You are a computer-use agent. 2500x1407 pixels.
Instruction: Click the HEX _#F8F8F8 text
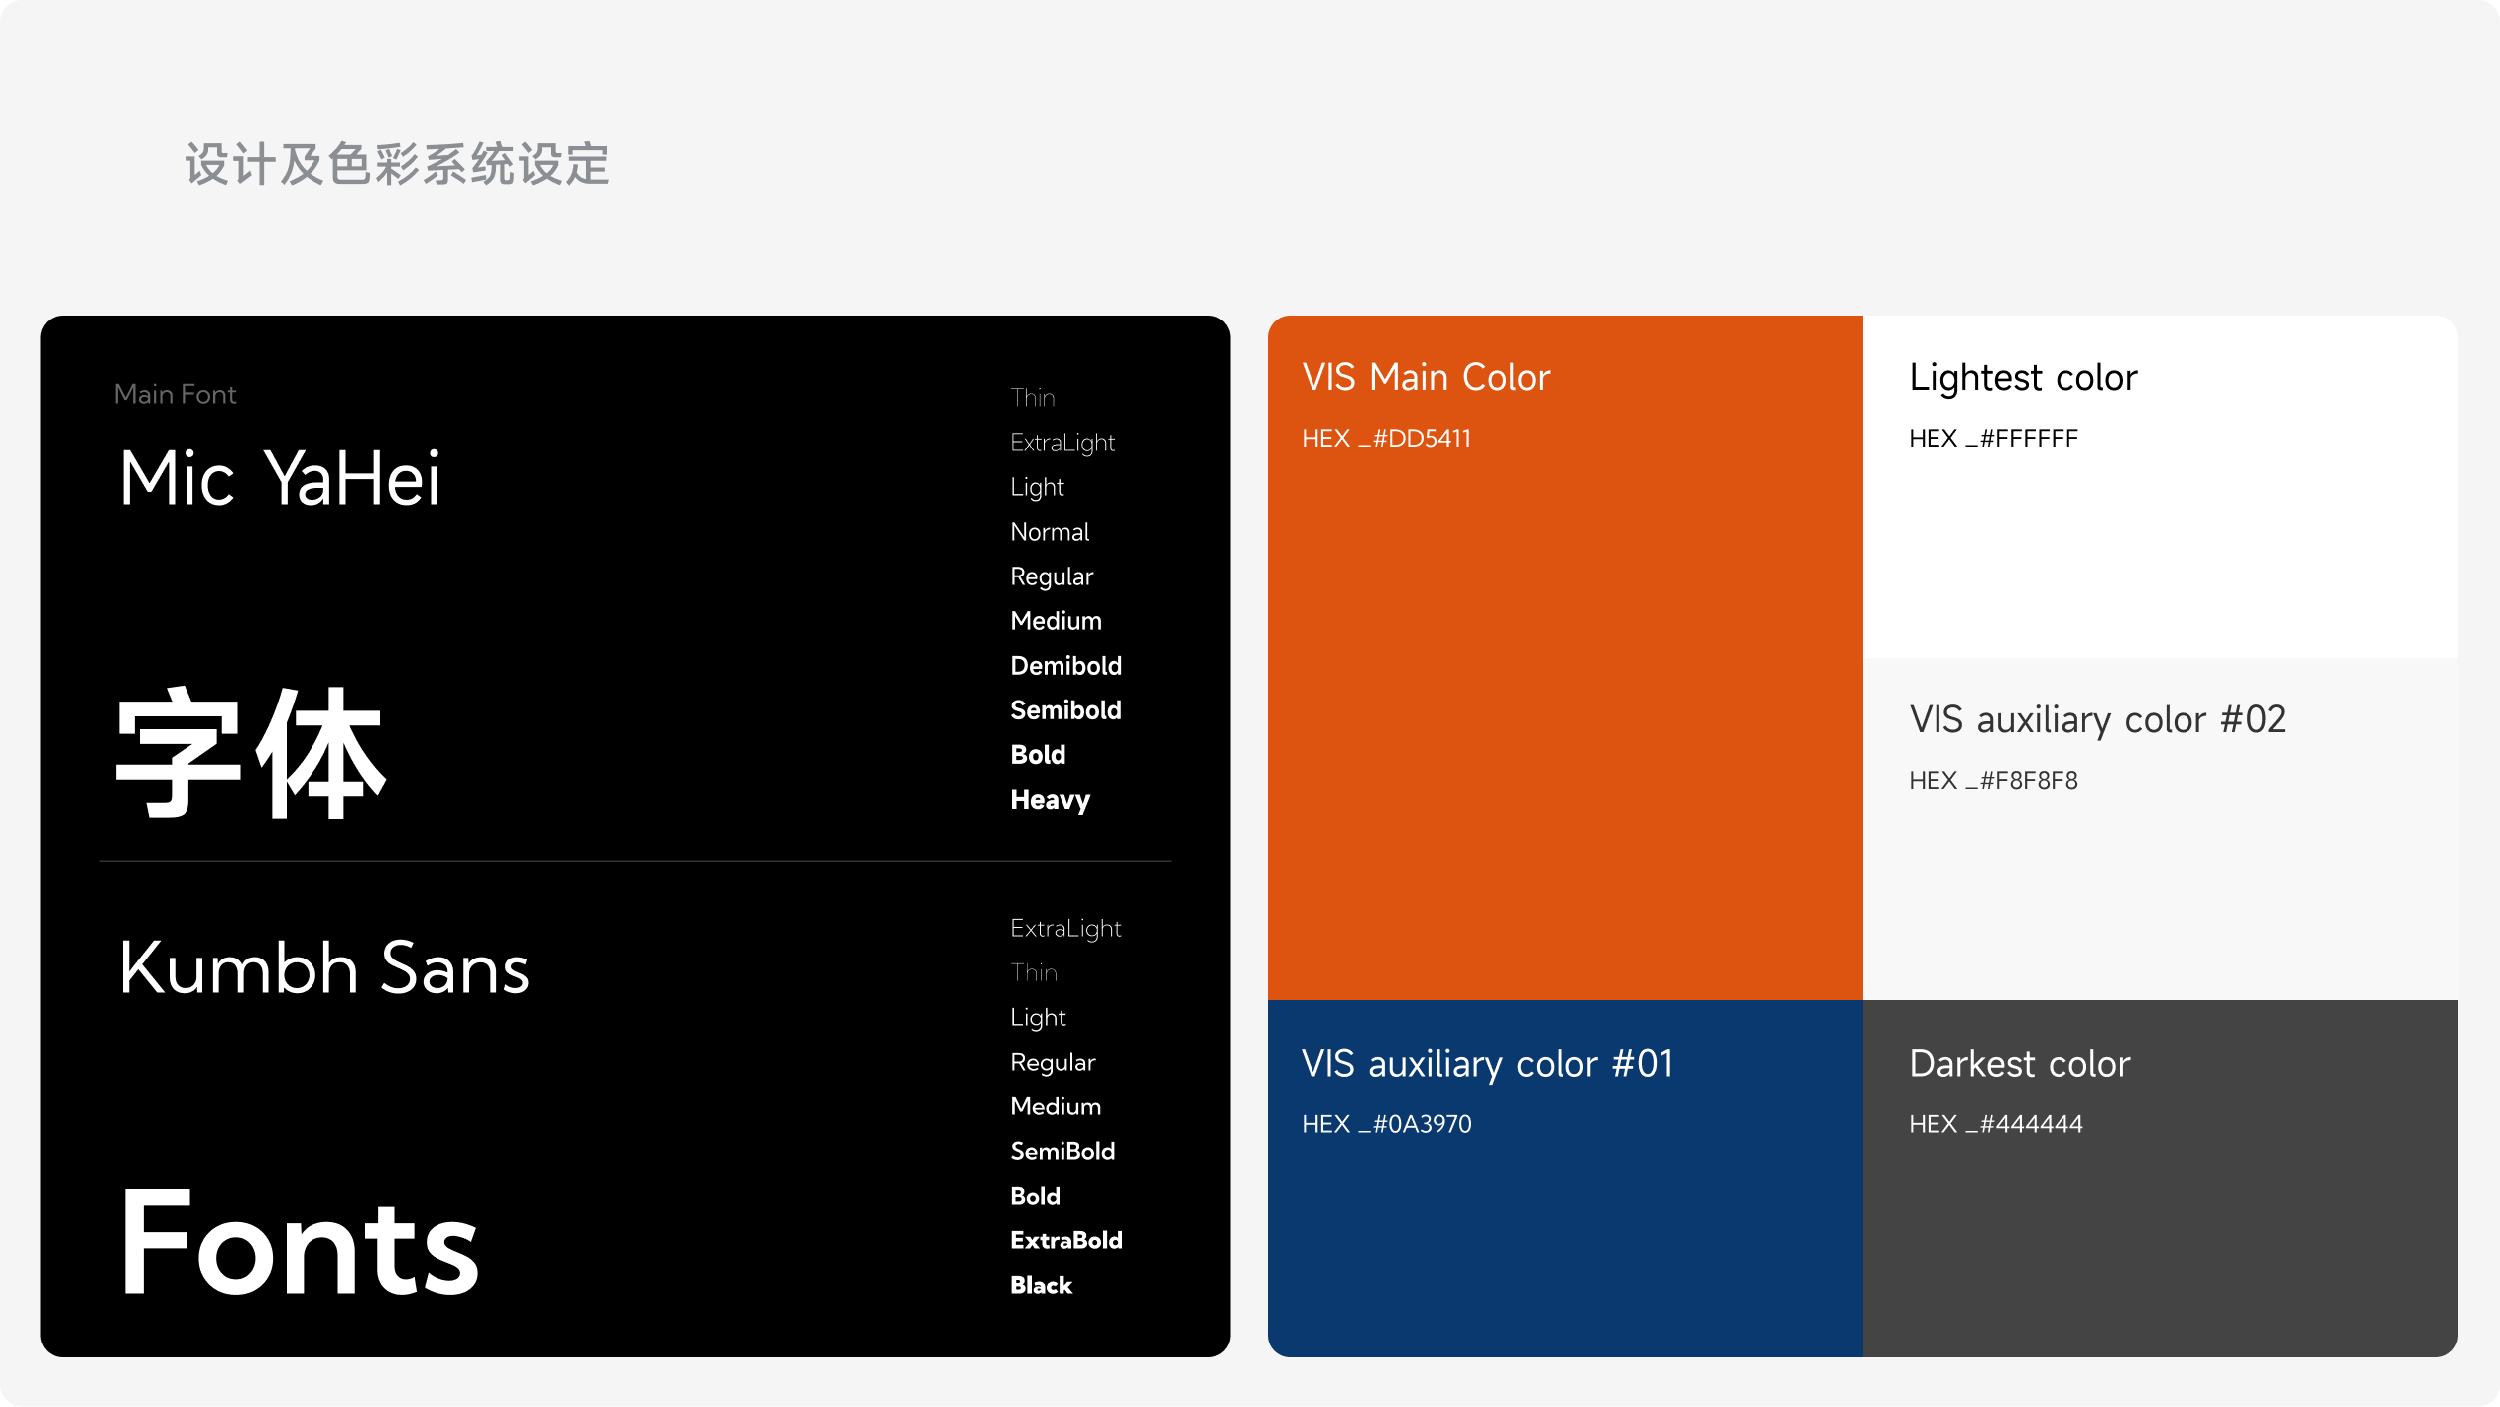1992,781
